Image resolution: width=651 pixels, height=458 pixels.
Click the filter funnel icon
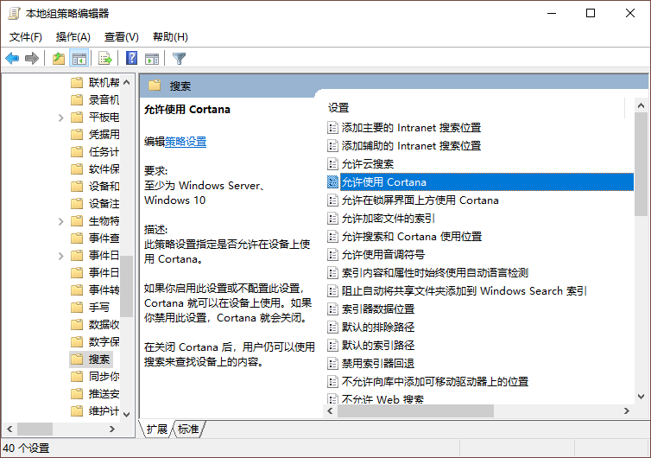coord(179,59)
